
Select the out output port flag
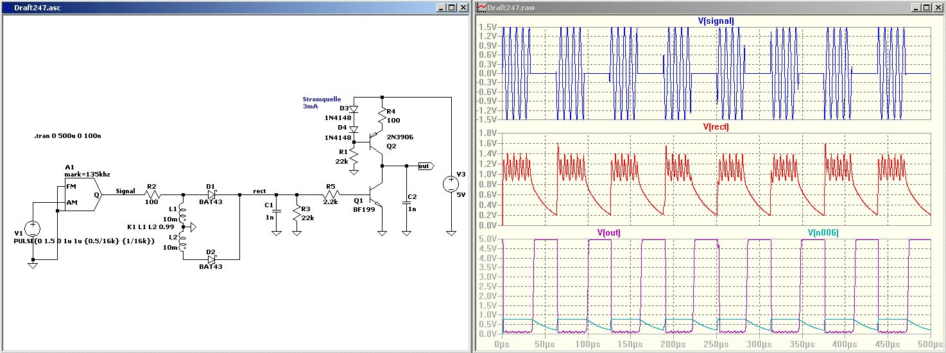coord(424,166)
